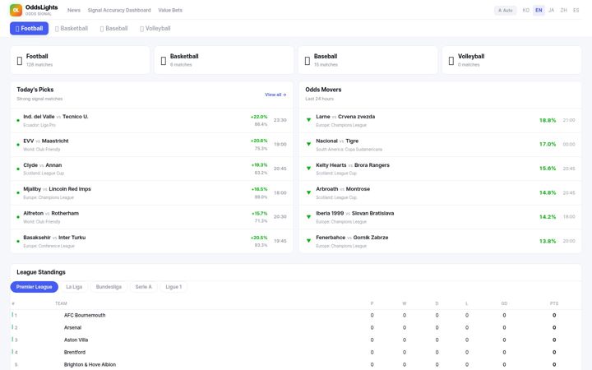Open Arbroath vs Montrose mover
Screen dimensions: 592x370
pyautogui.click(x=440, y=193)
